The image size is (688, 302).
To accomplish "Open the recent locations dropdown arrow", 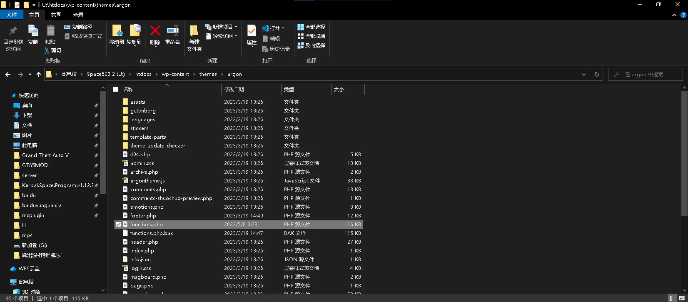I will click(30, 74).
